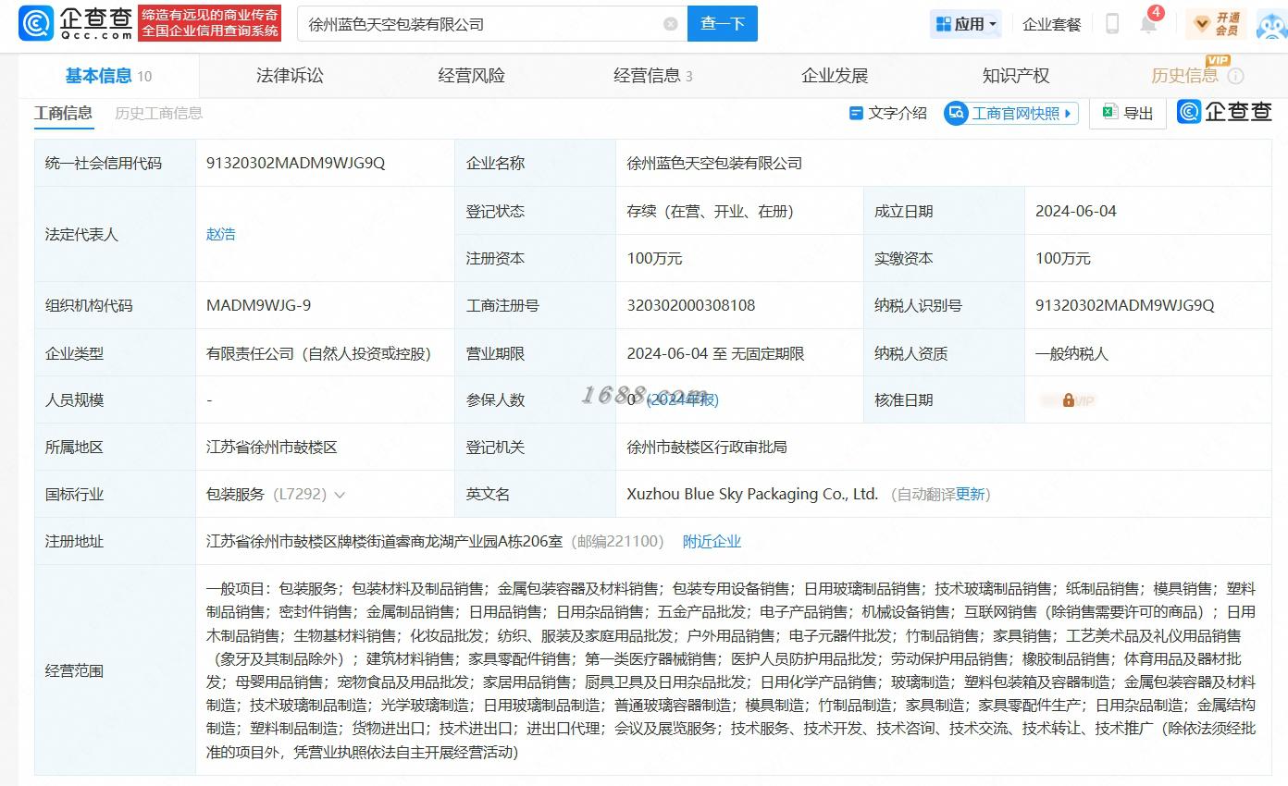
Task: Click 导出 export button
Action: [x=1128, y=113]
